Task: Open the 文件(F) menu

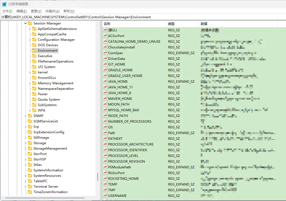Action: [7, 11]
